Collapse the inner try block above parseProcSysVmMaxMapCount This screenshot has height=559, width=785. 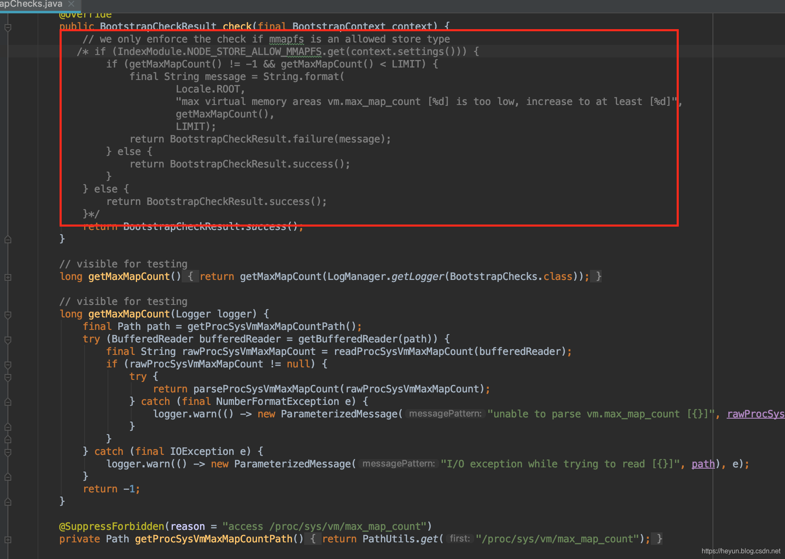7,377
